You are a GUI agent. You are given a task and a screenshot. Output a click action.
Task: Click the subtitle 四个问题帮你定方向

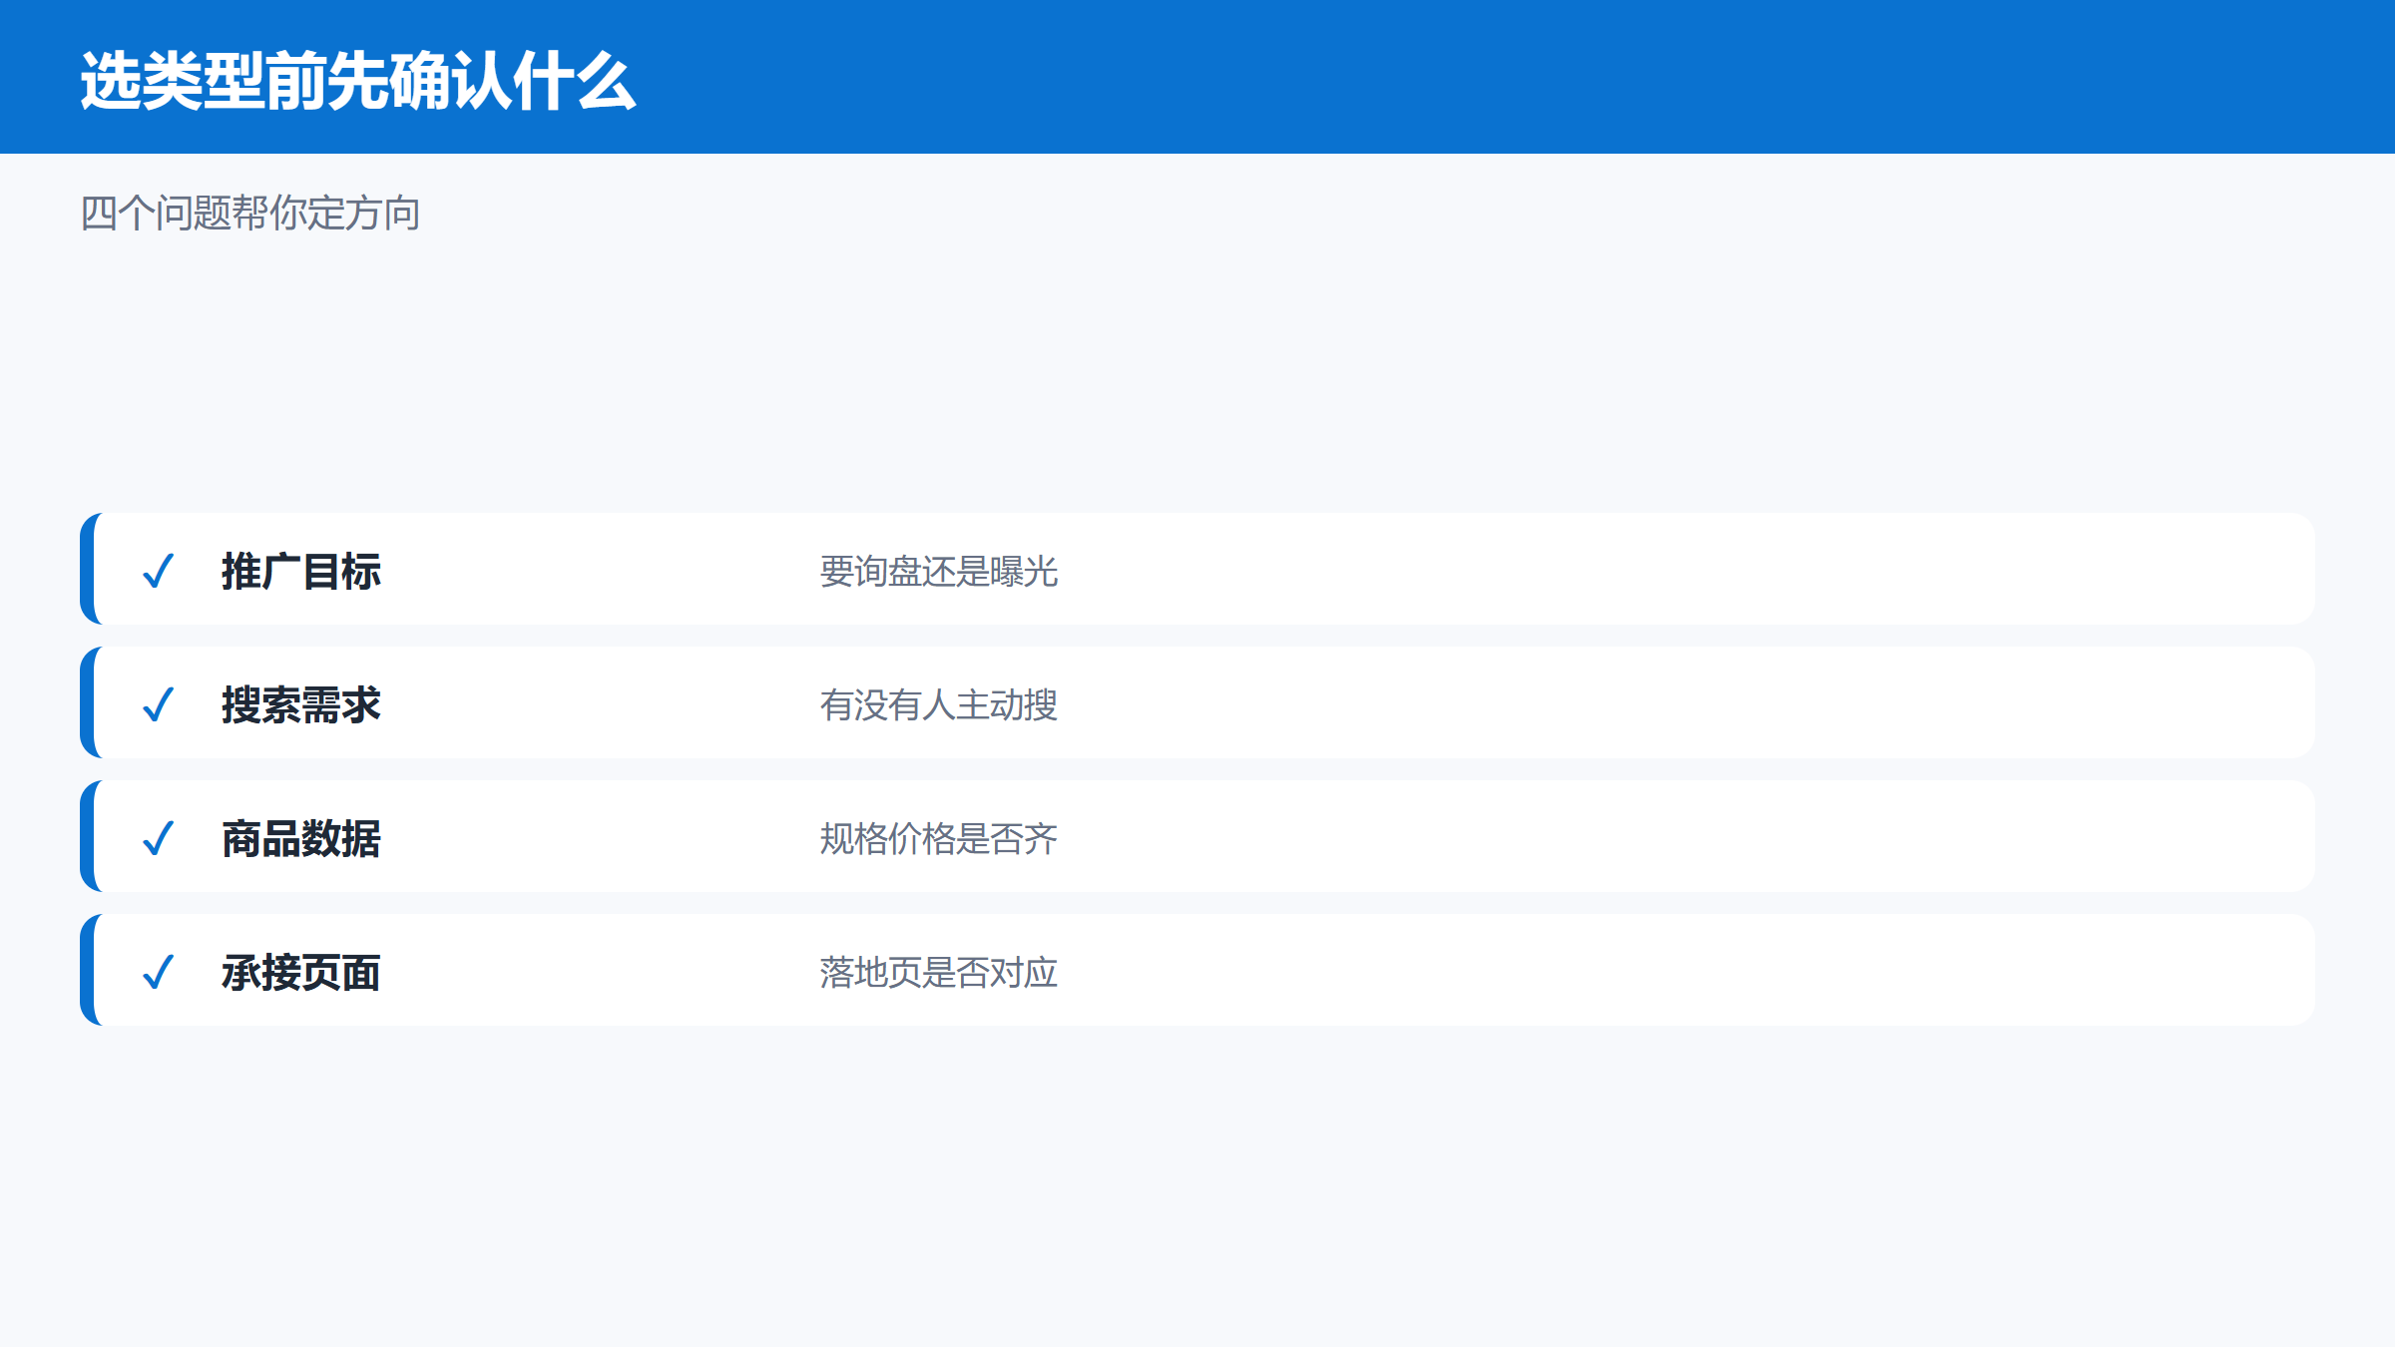(x=250, y=214)
